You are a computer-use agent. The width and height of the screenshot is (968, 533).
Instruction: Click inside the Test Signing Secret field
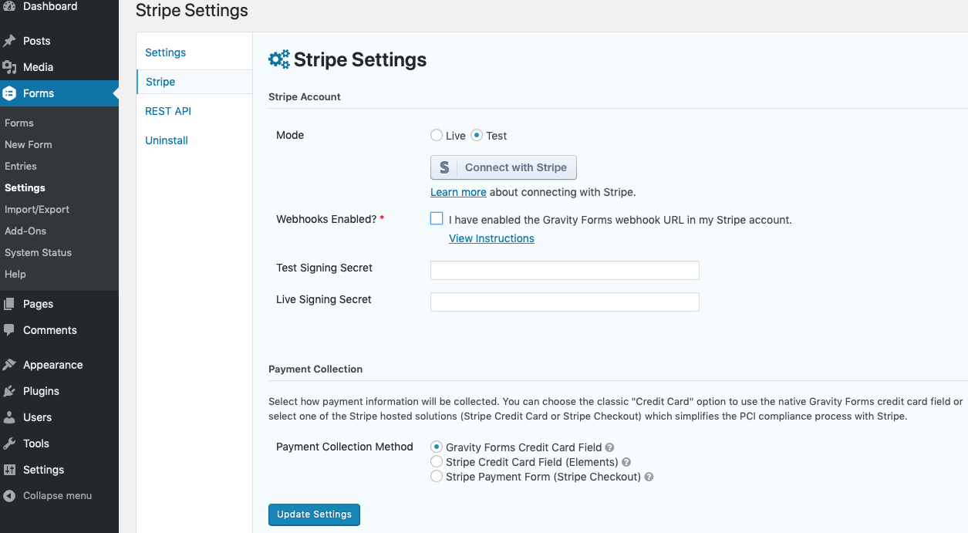coord(564,270)
